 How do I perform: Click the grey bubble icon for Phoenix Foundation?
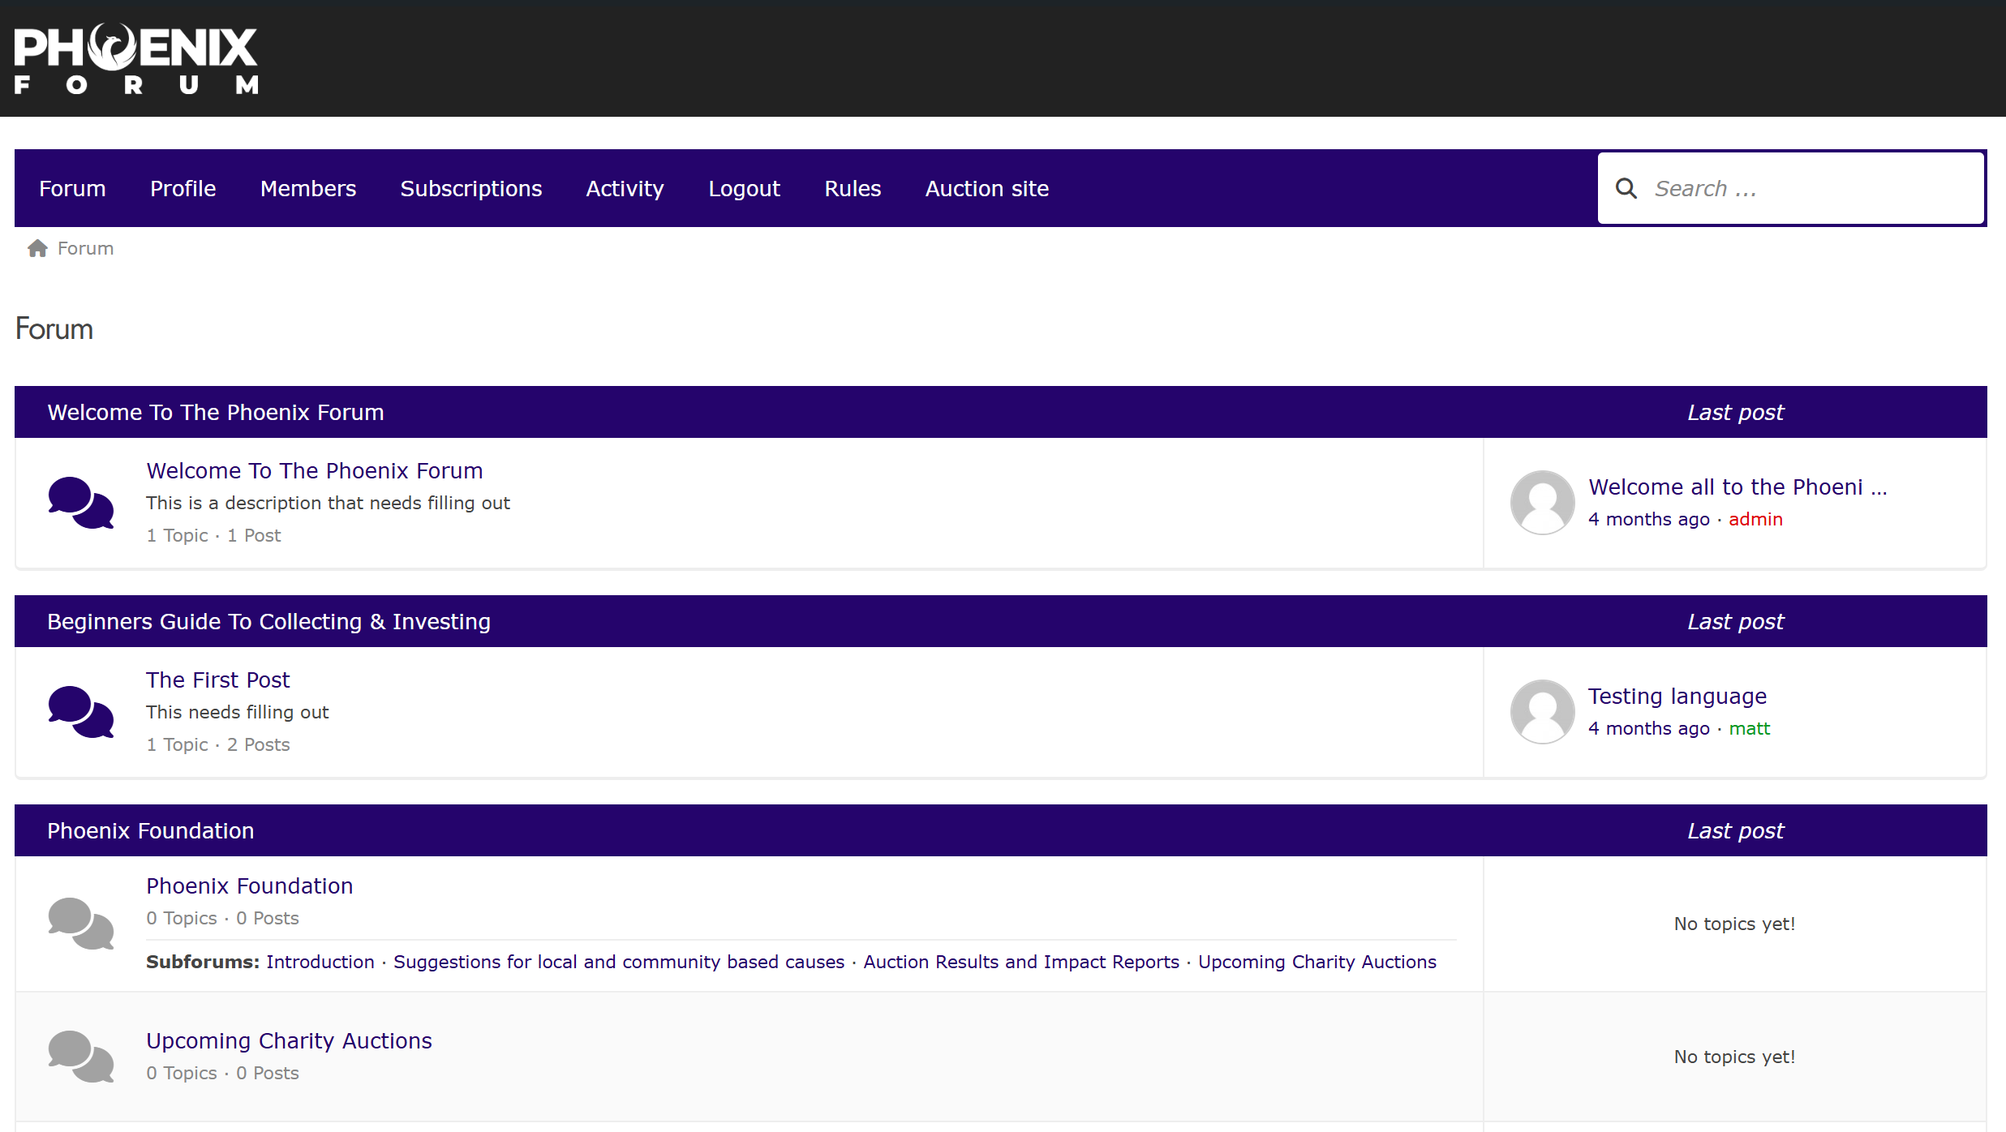pos(80,923)
